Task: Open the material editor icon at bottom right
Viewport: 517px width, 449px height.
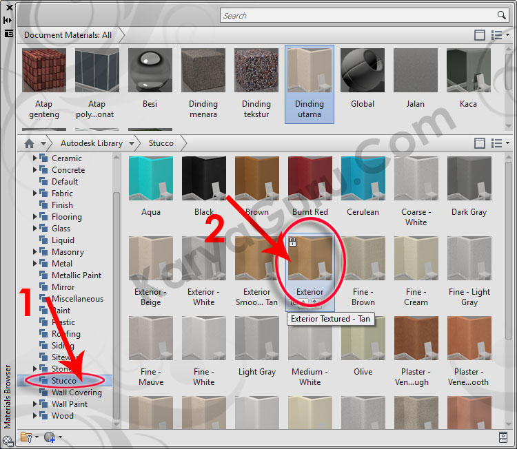Action: (x=503, y=437)
